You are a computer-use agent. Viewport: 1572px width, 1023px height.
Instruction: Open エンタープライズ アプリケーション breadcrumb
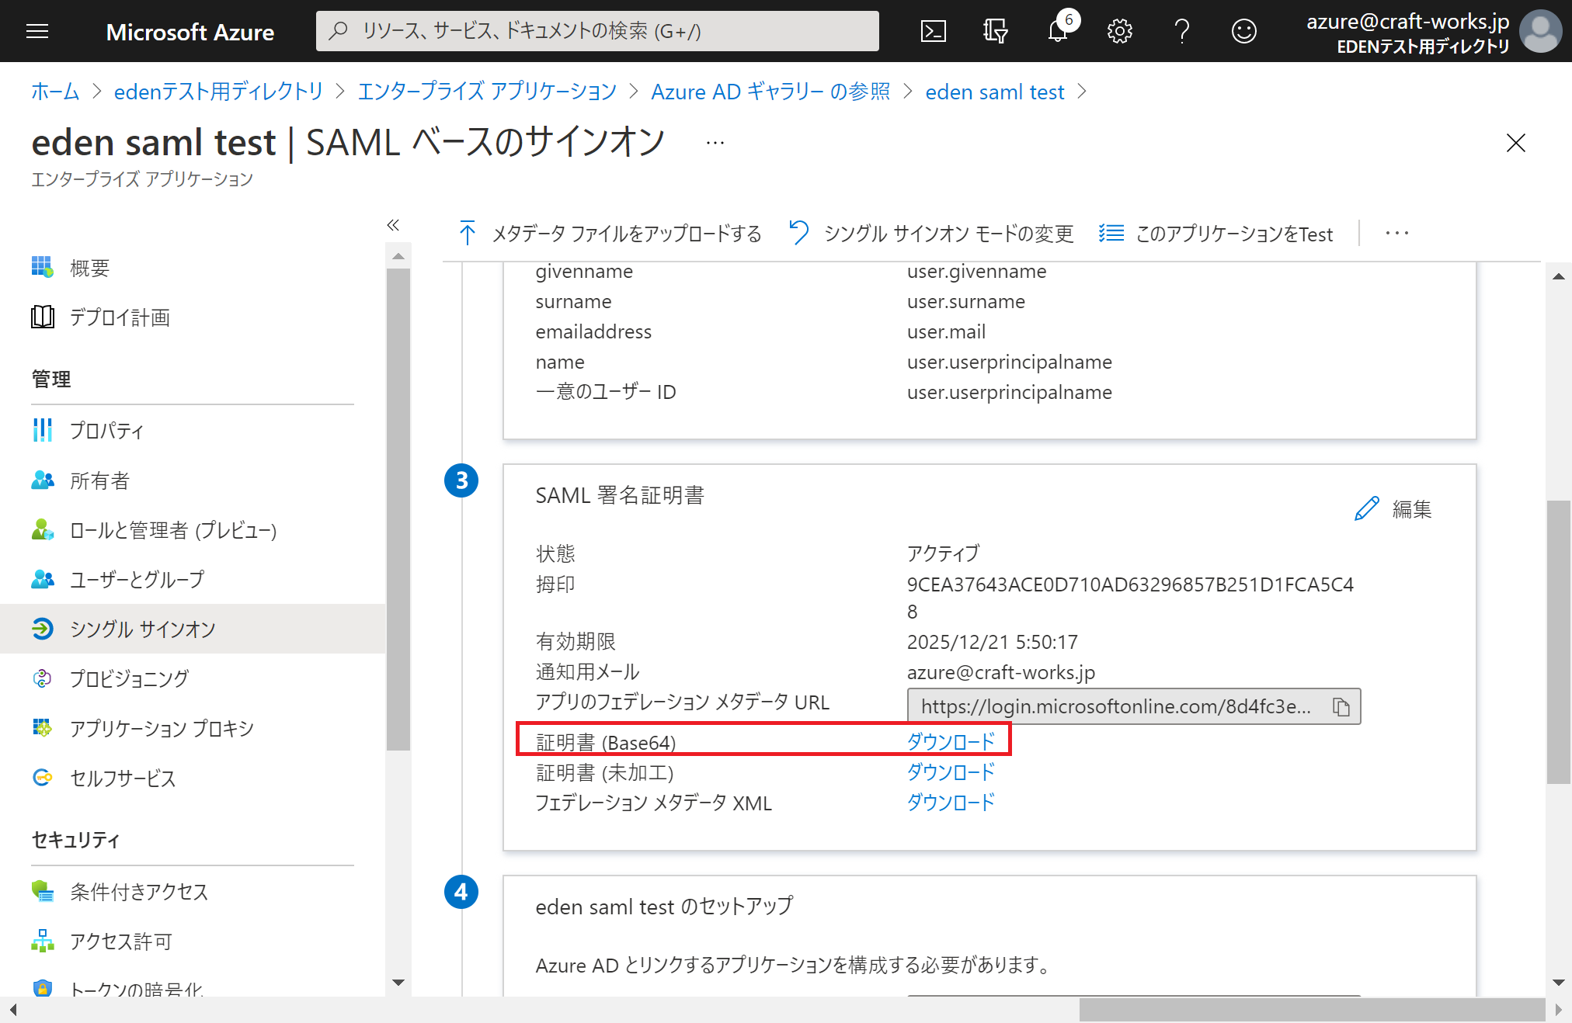487,92
